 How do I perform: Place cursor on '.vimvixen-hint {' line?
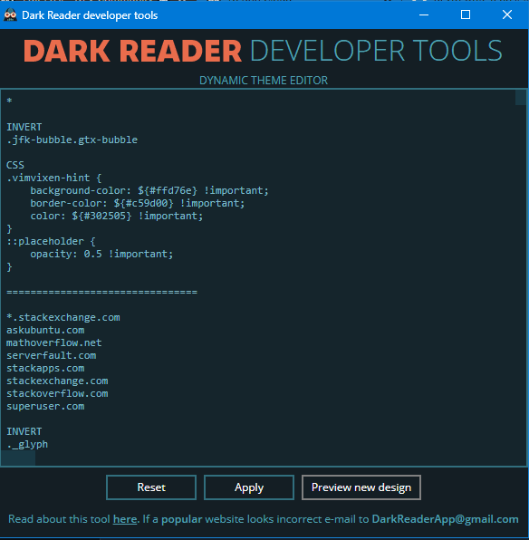pyautogui.click(x=54, y=178)
